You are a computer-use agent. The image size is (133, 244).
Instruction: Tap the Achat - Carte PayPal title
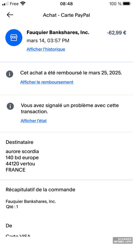[66, 15]
